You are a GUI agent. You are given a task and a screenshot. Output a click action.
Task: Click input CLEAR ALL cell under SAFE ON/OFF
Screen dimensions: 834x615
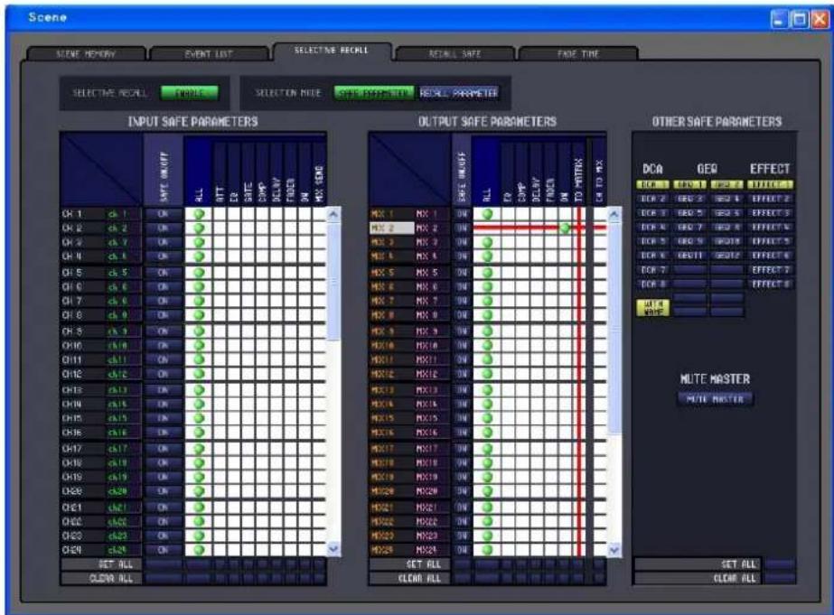pos(164,578)
